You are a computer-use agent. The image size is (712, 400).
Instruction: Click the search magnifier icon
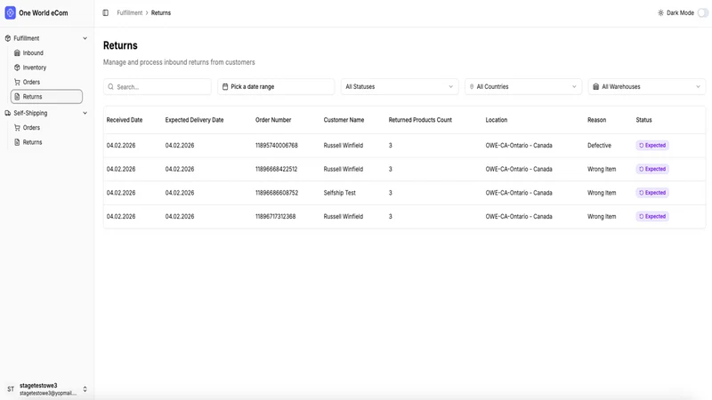110,86
